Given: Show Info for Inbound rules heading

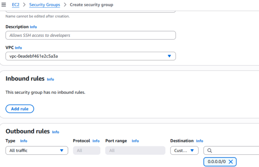Looking at the screenshot, I should (x=50, y=79).
